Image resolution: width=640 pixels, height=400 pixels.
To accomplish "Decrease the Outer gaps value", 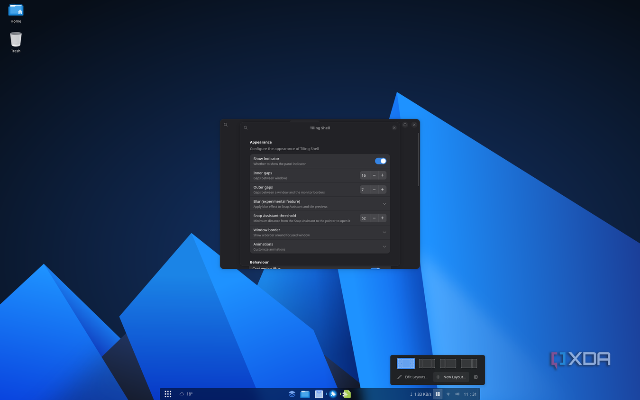I will pos(374,190).
